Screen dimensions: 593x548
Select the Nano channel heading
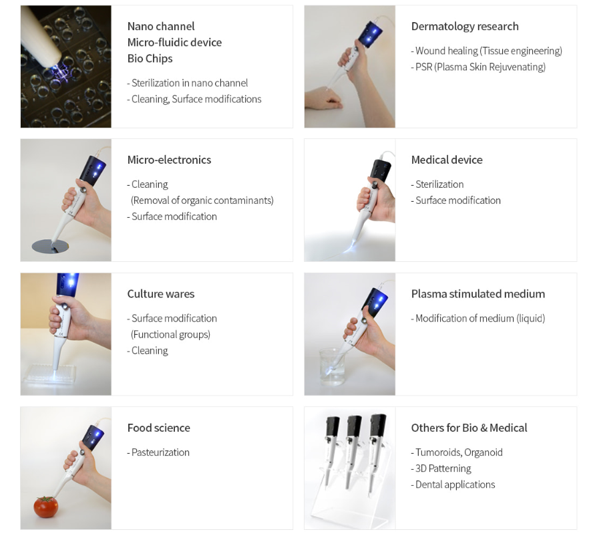click(161, 27)
